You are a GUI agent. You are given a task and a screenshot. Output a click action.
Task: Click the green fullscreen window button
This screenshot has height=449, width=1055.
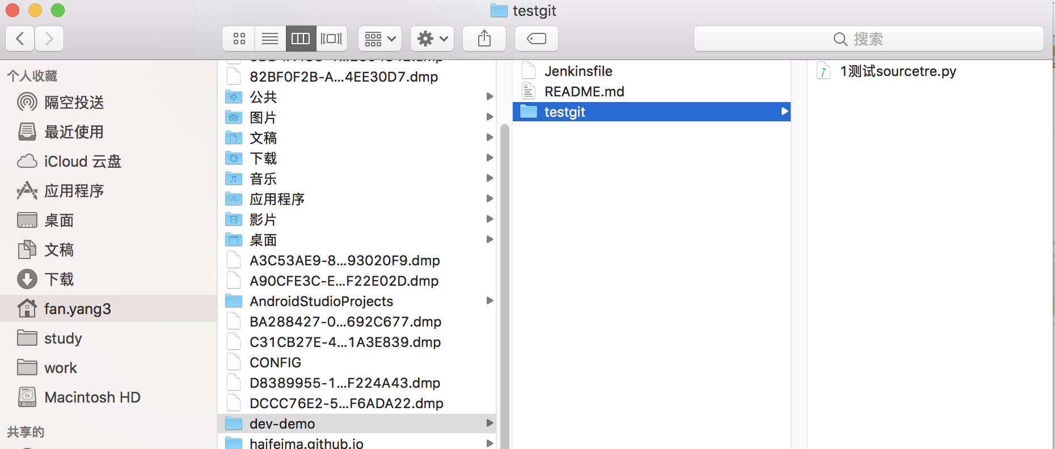[x=58, y=10]
